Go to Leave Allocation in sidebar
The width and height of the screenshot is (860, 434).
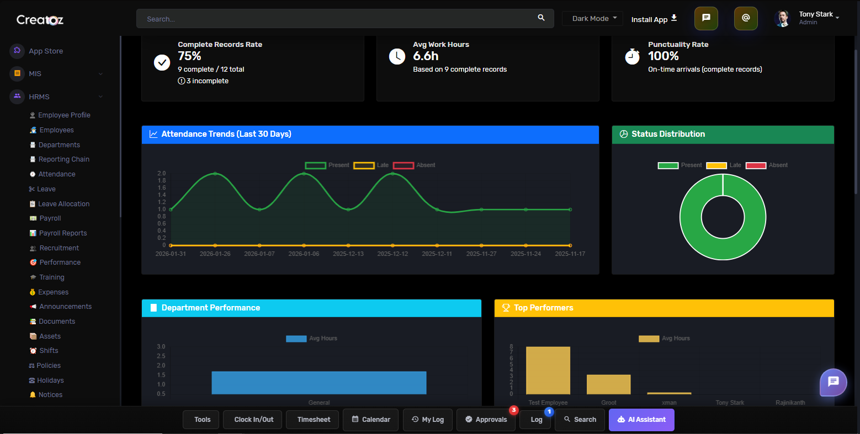coord(63,204)
